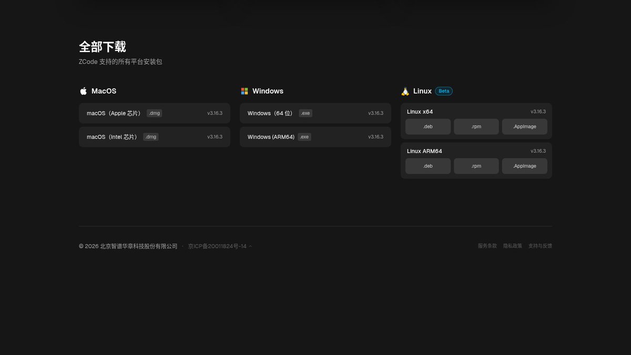This screenshot has width=631, height=355.
Task: Expand the chevron after ICP number
Action: point(250,246)
